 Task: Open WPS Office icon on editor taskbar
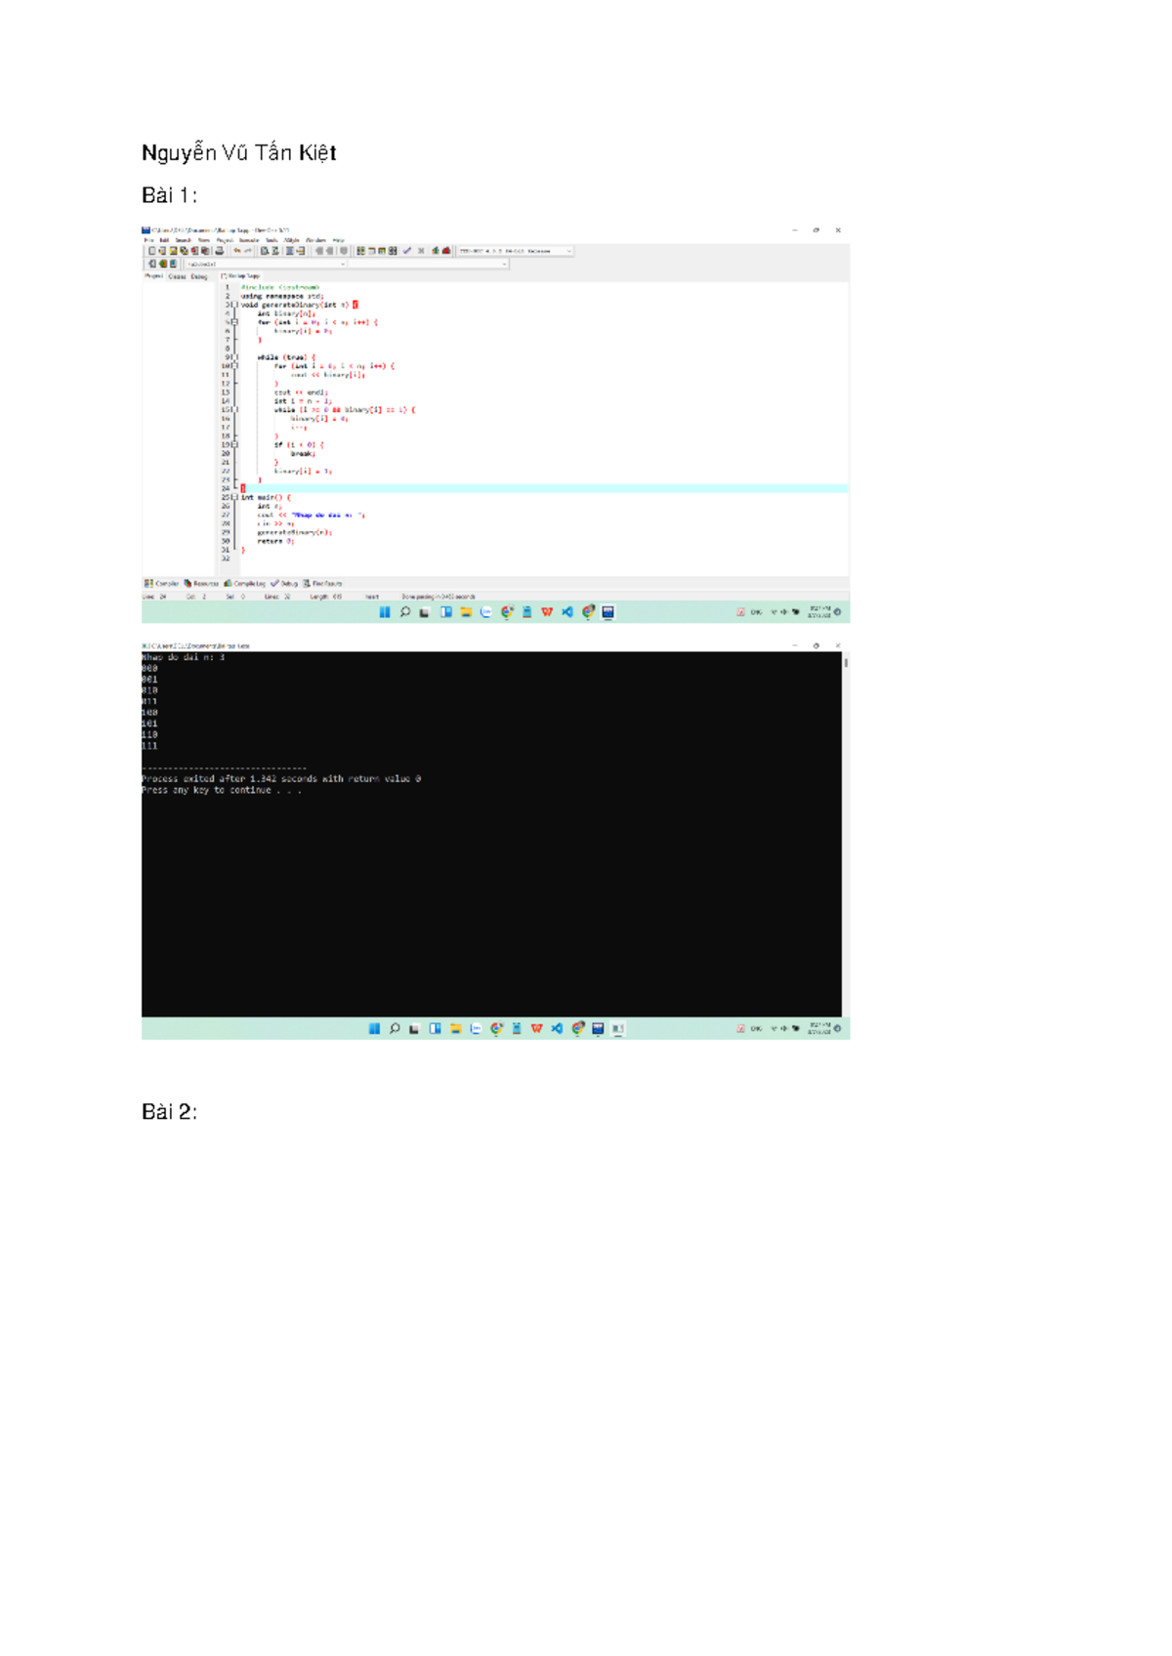pos(547,612)
